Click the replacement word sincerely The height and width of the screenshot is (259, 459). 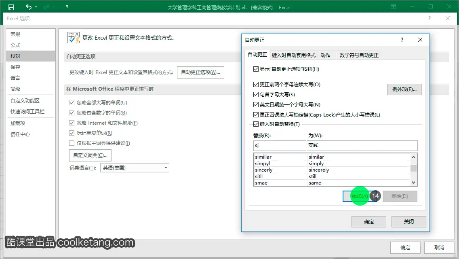click(319, 170)
